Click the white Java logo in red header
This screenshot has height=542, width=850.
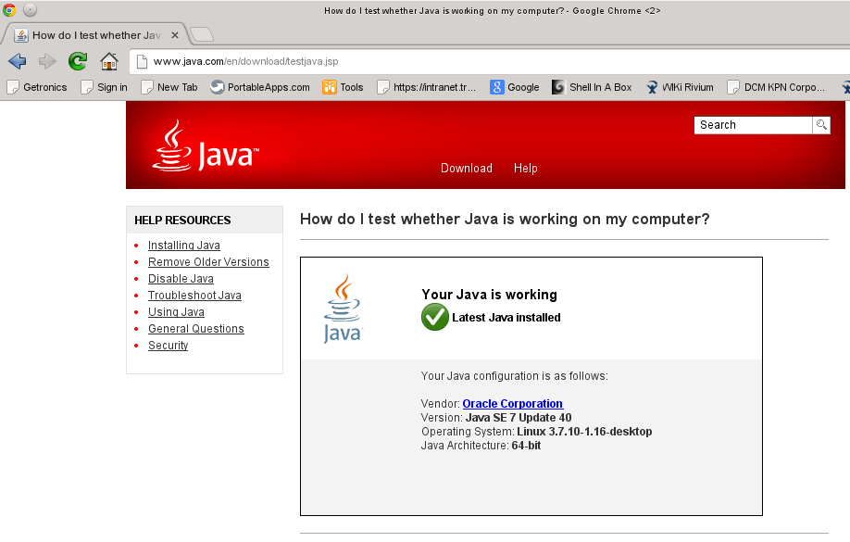(206, 146)
